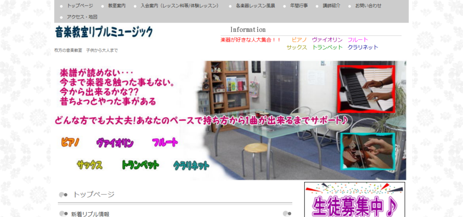Click the Information heading
Image resolution: width=463 pixels, height=217 pixels.
(248, 30)
